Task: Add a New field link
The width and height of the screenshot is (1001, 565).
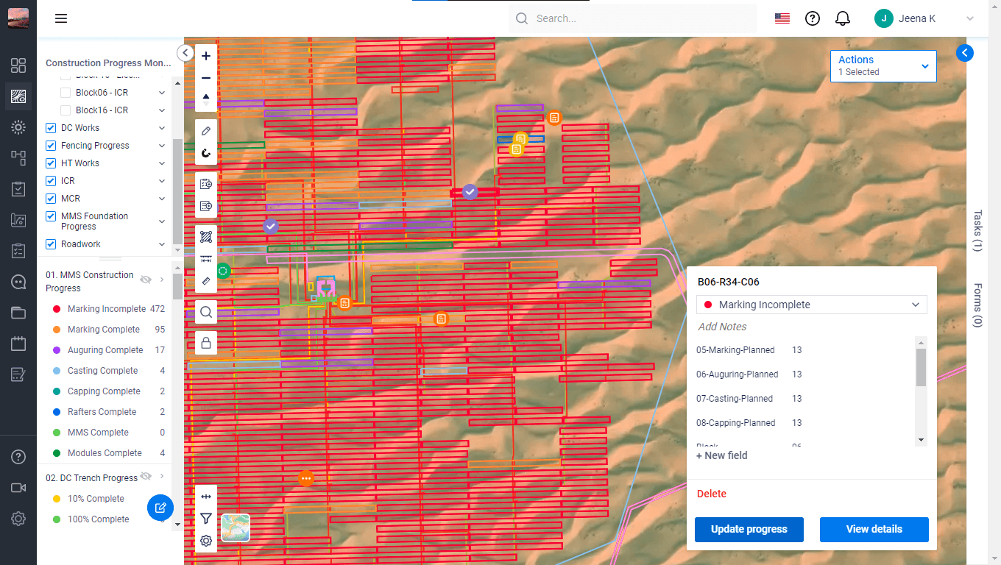Action: coord(722,455)
